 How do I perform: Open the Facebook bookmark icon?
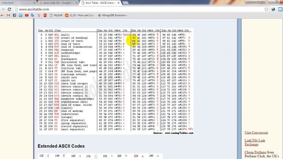[15, 15]
